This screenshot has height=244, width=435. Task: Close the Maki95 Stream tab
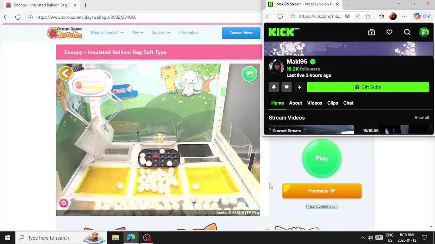pos(337,4)
